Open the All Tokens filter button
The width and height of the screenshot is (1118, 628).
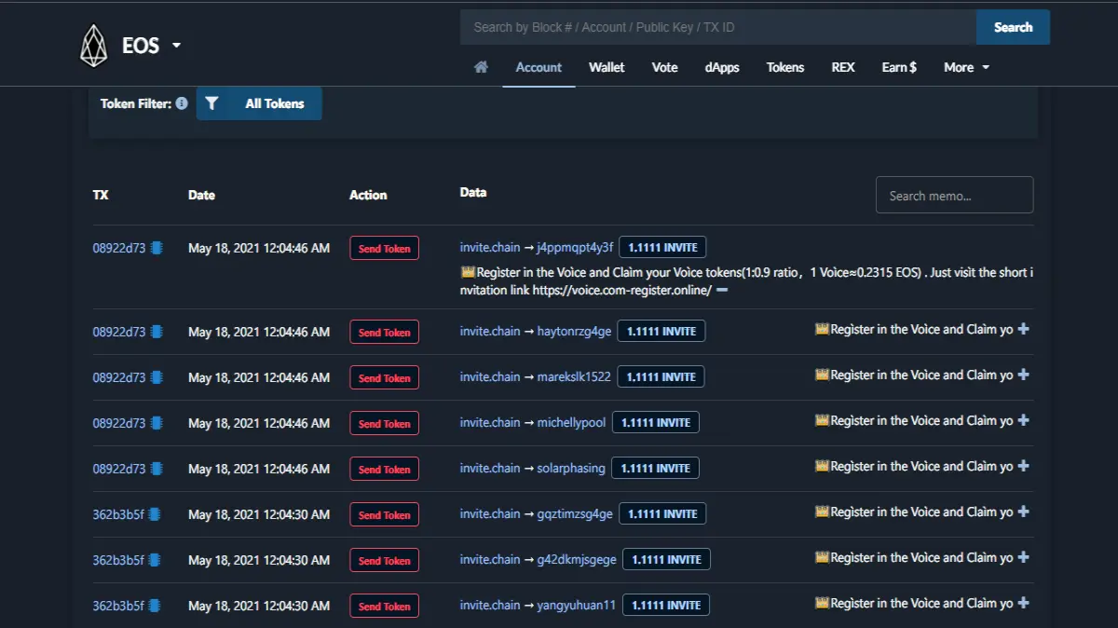(259, 103)
